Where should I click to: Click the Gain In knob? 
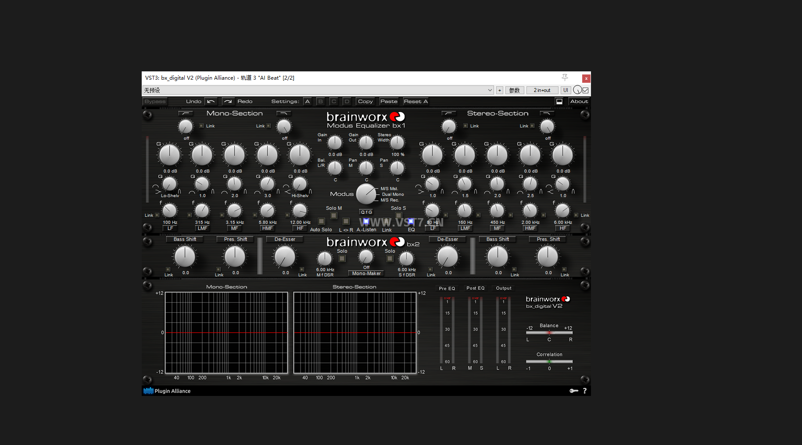tap(335, 142)
